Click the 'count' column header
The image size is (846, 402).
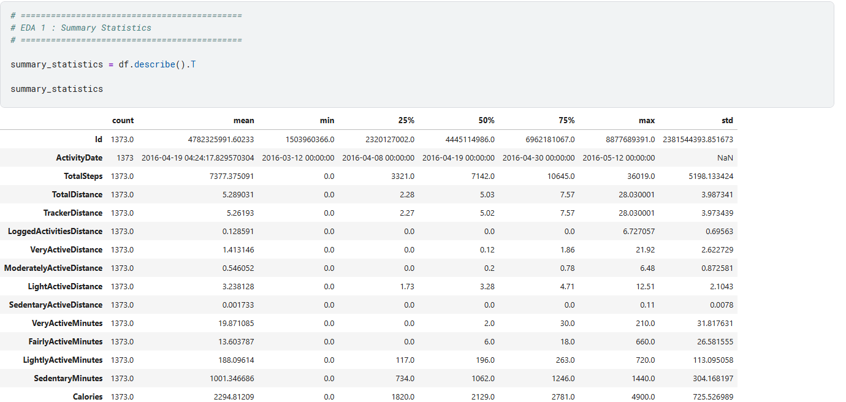coord(123,121)
